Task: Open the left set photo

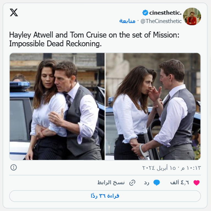Action: pos(57,106)
